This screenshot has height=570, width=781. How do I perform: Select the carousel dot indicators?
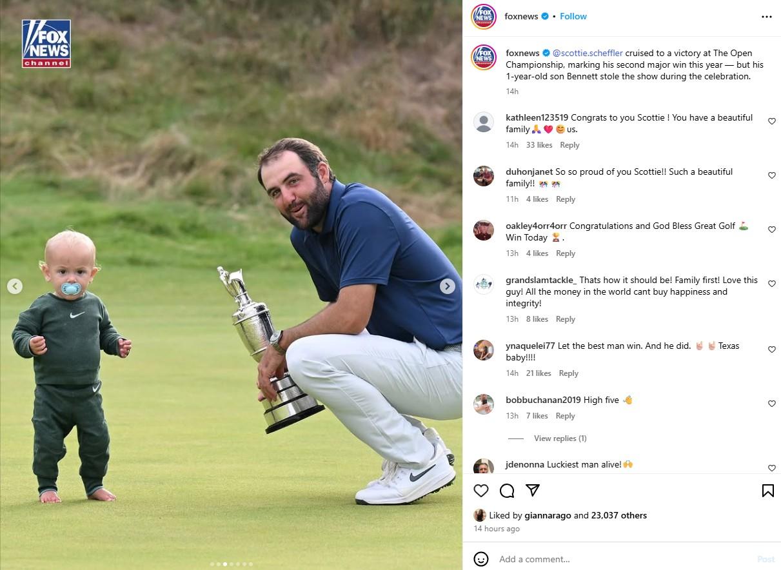[x=231, y=564]
